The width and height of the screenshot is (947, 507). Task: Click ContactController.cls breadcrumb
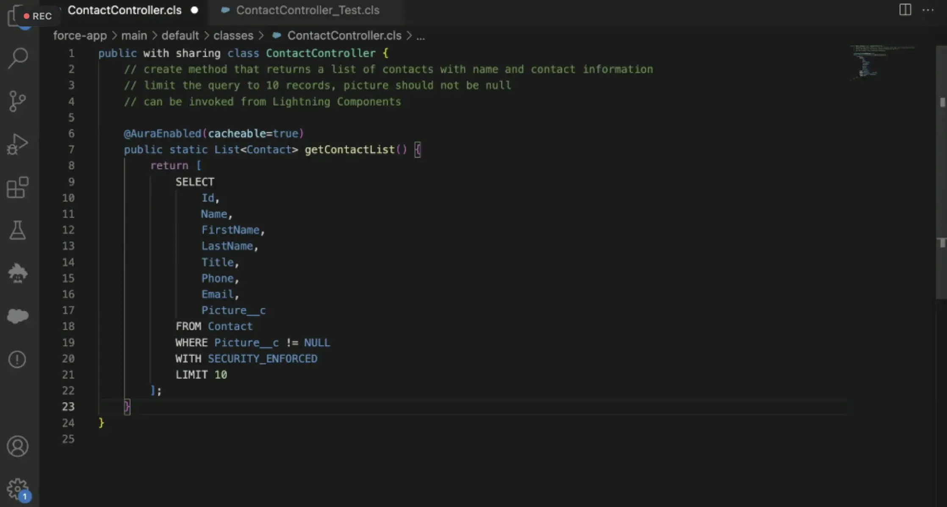pos(344,36)
